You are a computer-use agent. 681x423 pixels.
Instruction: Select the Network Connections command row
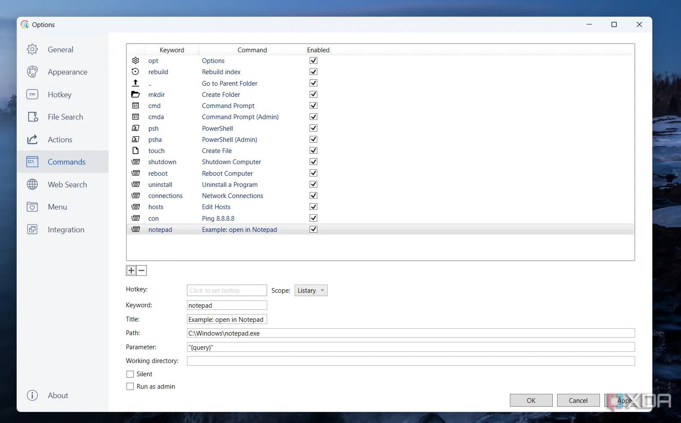point(380,195)
